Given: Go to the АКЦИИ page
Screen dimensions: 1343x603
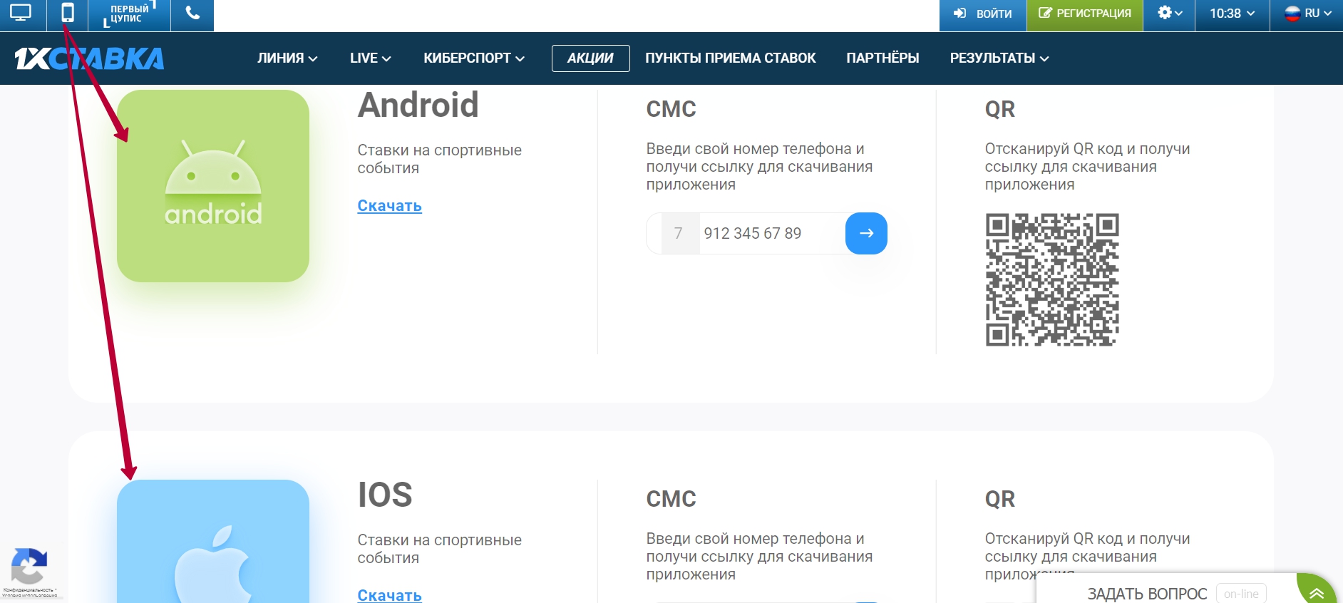Looking at the screenshot, I should click(x=590, y=58).
